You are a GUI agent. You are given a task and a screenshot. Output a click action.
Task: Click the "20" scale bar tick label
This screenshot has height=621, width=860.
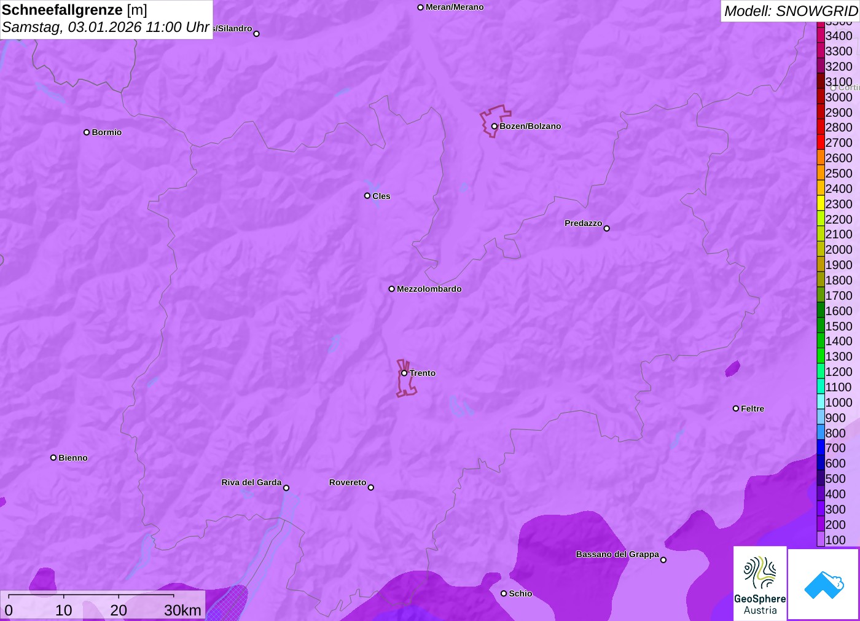click(119, 610)
